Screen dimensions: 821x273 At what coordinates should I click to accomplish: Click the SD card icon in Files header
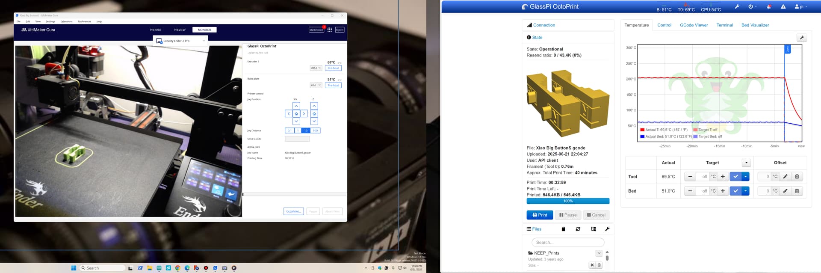click(563, 229)
